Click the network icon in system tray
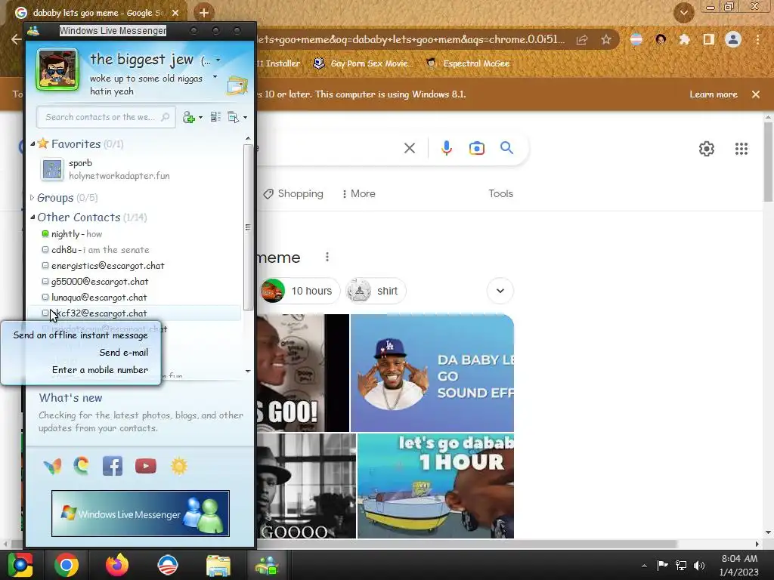Image resolution: width=774 pixels, height=580 pixels. (681, 565)
